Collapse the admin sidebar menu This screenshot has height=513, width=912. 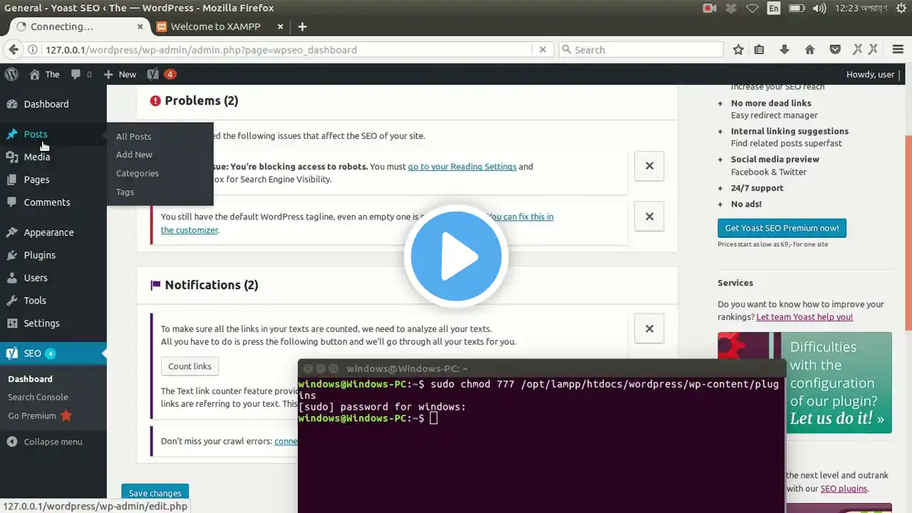point(45,442)
